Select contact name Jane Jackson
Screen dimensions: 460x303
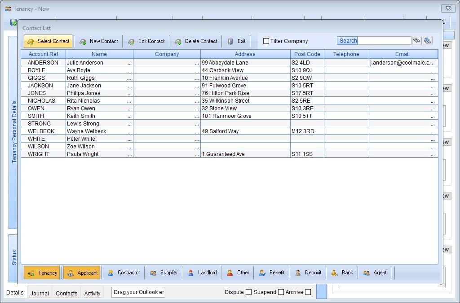point(84,86)
